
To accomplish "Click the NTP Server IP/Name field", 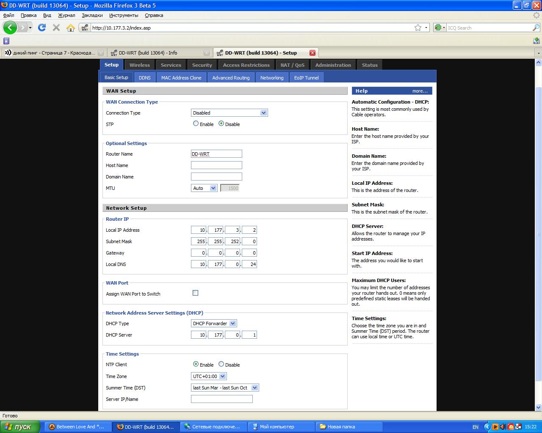I will pos(222,399).
